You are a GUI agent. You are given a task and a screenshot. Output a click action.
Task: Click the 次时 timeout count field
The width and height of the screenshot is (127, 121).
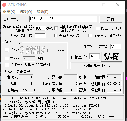tap(51, 51)
